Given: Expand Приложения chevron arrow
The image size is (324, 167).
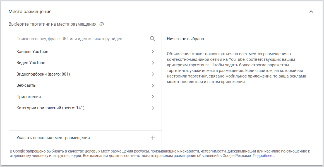Looking at the screenshot, I should pos(153,97).
